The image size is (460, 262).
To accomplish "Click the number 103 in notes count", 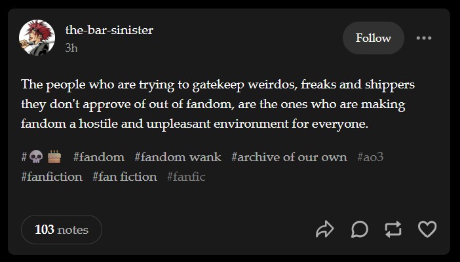I will point(45,229).
